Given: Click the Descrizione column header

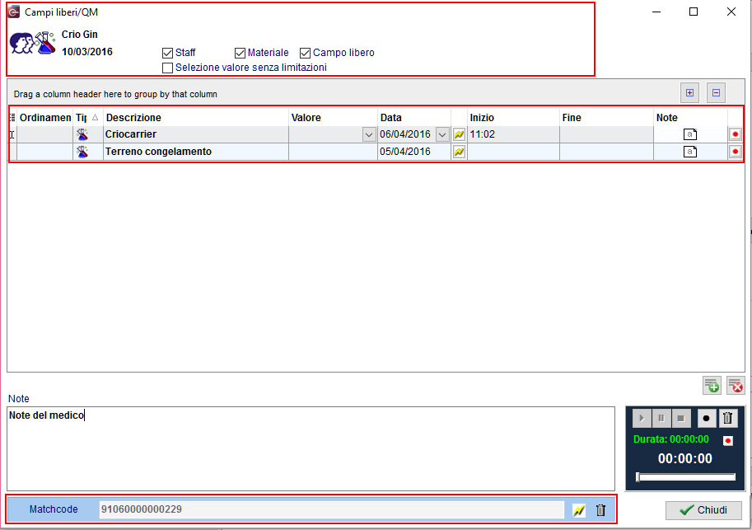Looking at the screenshot, I should tap(196, 118).
